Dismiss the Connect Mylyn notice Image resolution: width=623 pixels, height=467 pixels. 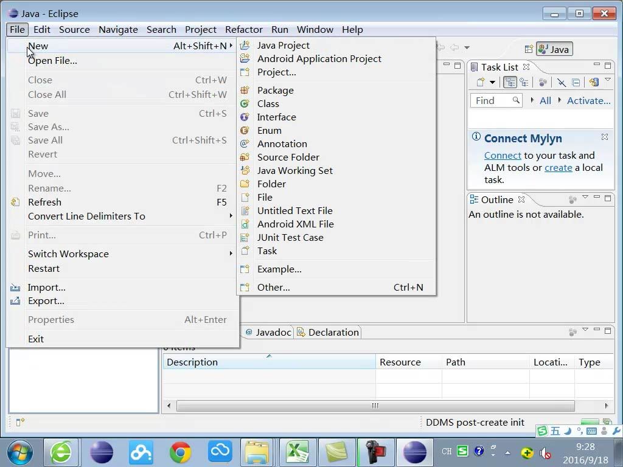(604, 137)
